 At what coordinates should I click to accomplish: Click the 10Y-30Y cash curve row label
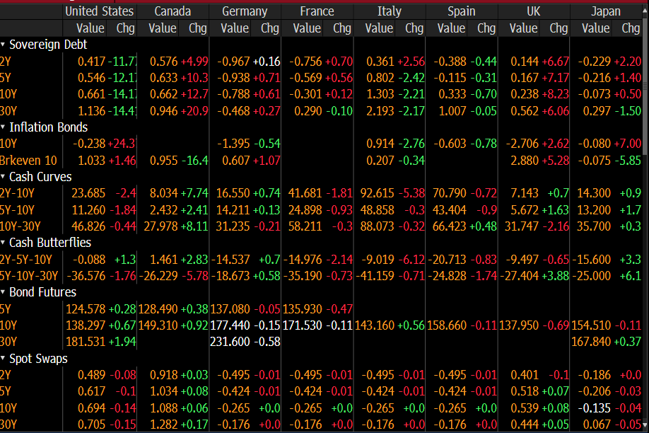coord(21,226)
